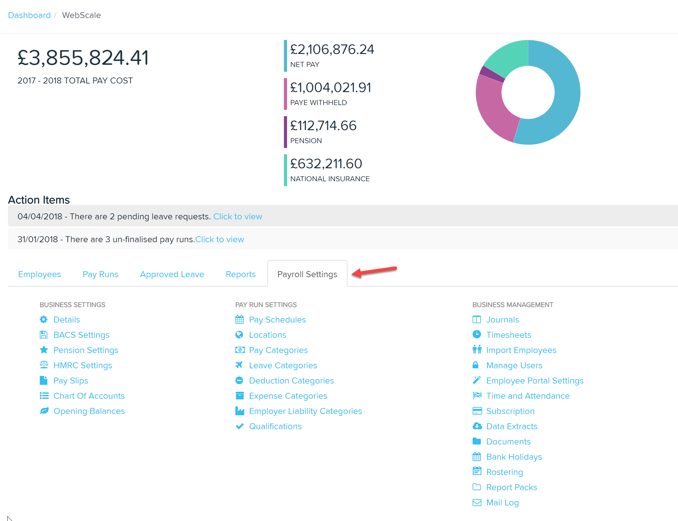678x521 pixels.
Task: Select the Import Employees people icon
Action: (477, 350)
